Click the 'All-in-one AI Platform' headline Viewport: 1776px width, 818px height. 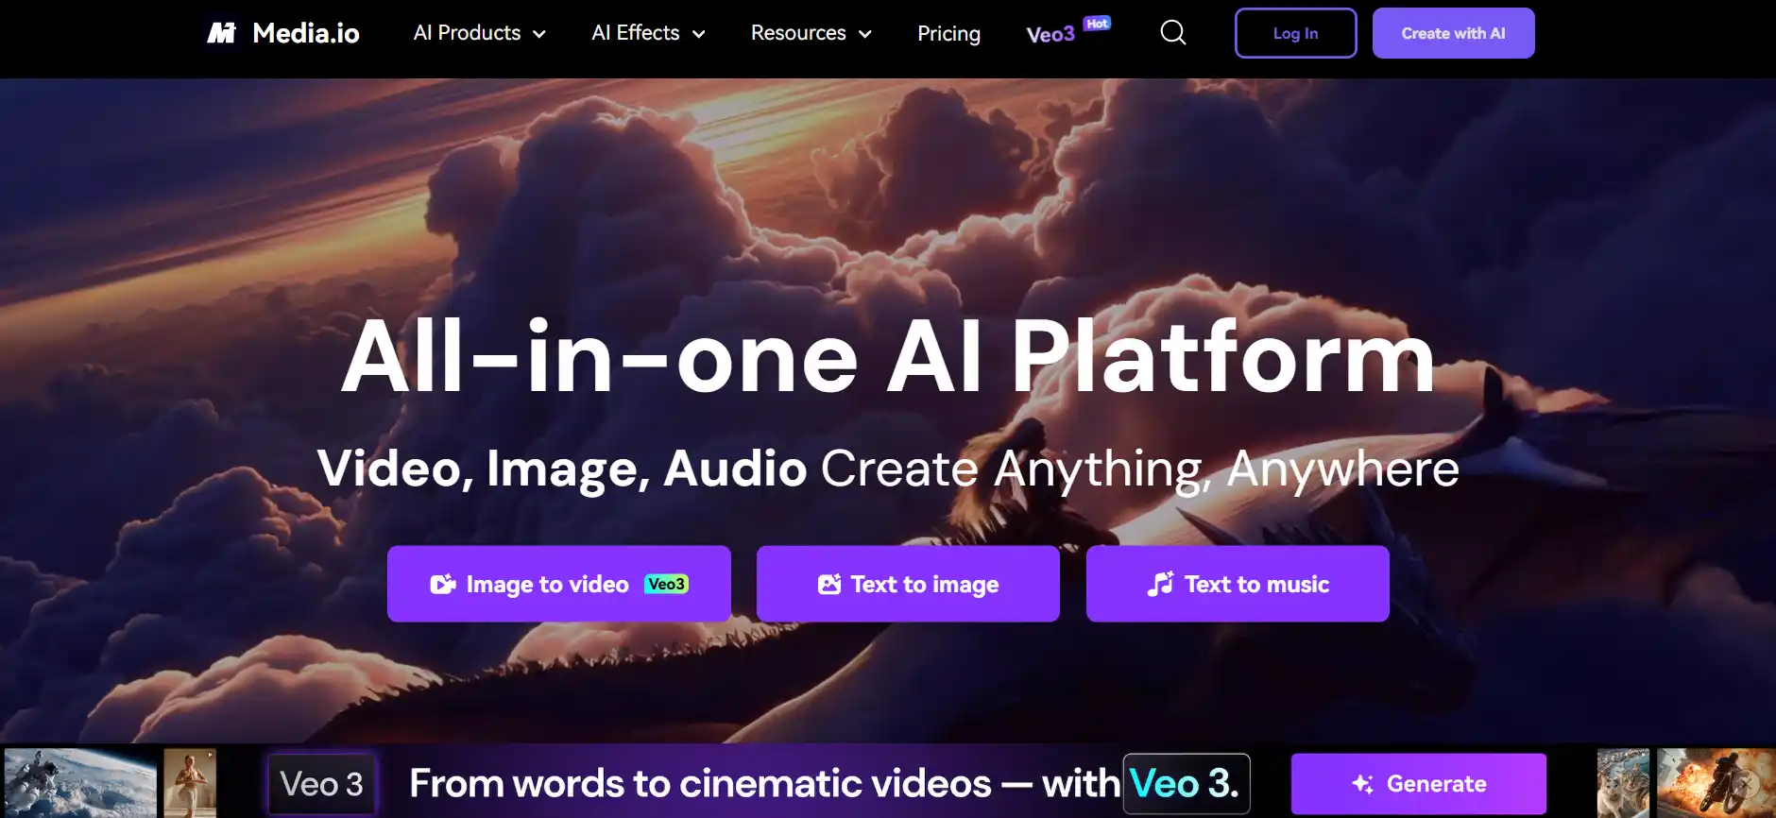click(x=888, y=357)
